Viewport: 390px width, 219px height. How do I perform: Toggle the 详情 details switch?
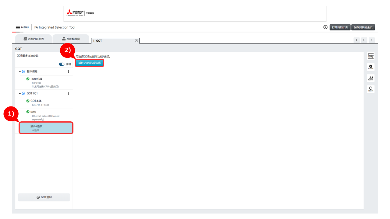(62, 64)
